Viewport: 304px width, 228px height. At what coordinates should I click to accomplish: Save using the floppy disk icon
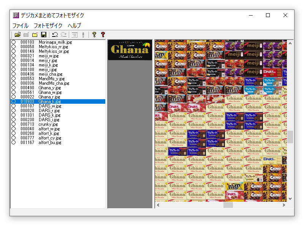pos(44,35)
